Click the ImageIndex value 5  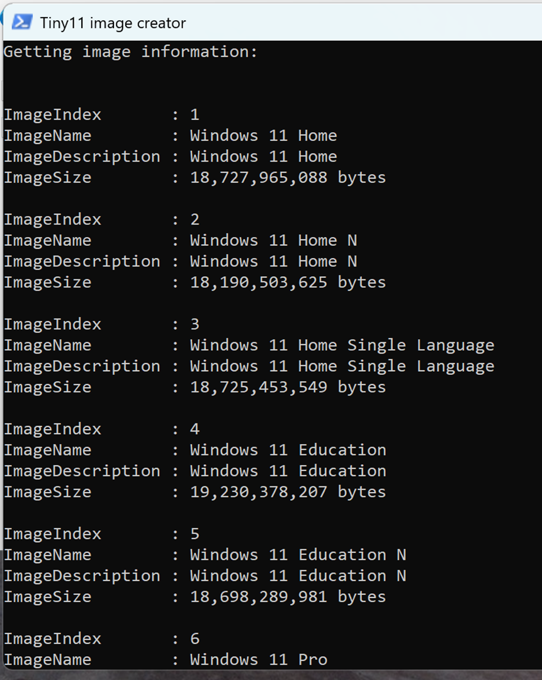pyautogui.click(x=195, y=533)
